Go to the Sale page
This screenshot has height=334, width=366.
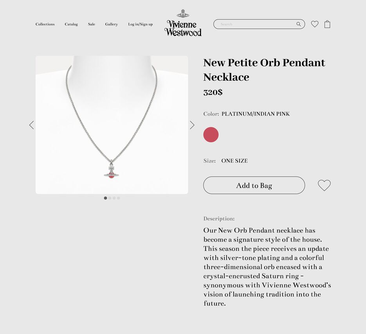92,24
